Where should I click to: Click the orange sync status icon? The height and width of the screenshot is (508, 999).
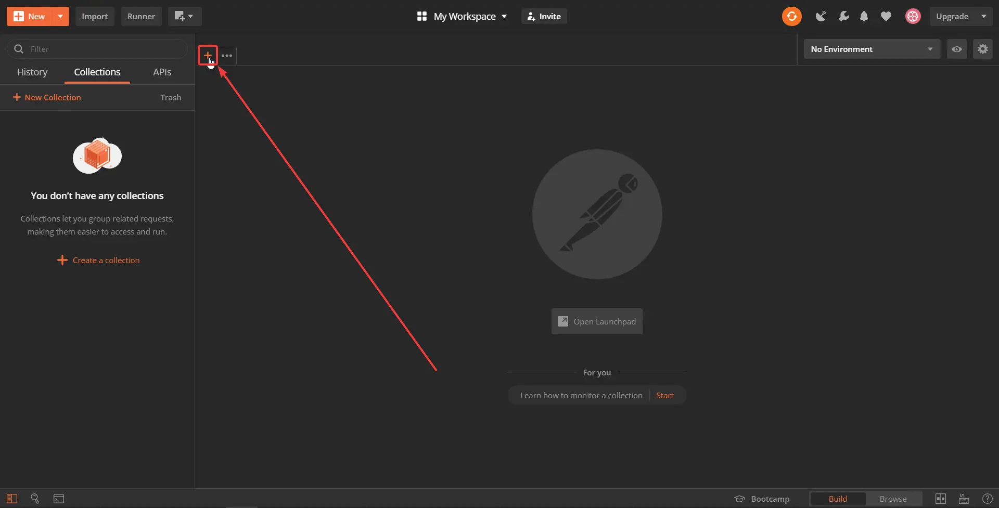pos(791,16)
